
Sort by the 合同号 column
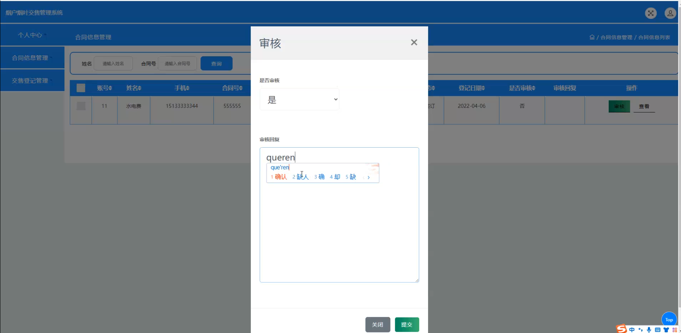[232, 88]
